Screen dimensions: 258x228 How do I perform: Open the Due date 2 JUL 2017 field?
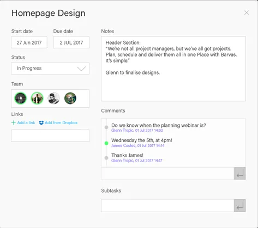click(x=71, y=42)
